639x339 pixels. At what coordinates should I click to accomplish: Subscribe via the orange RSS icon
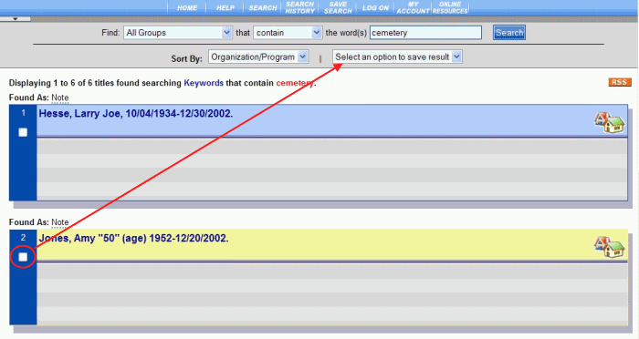click(x=620, y=82)
